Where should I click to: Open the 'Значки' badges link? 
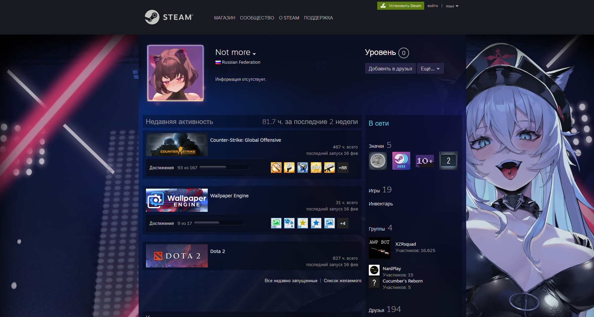[x=376, y=146]
